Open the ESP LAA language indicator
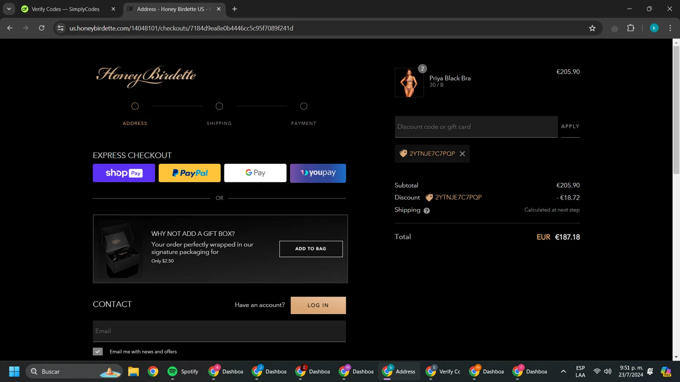The image size is (680, 382). click(580, 372)
